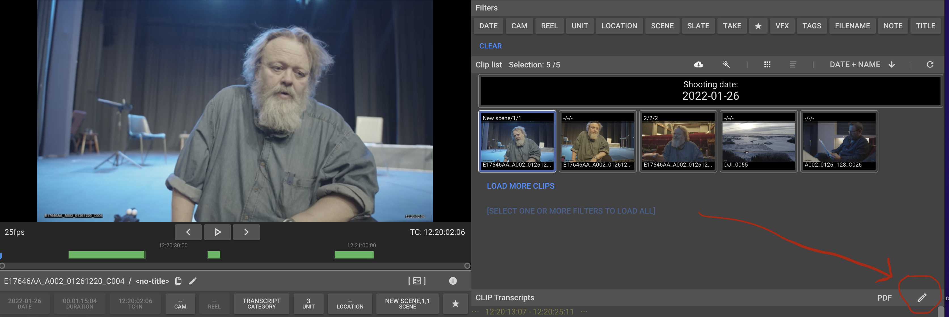Select the DJI_0055 clip thumbnail

pos(758,142)
